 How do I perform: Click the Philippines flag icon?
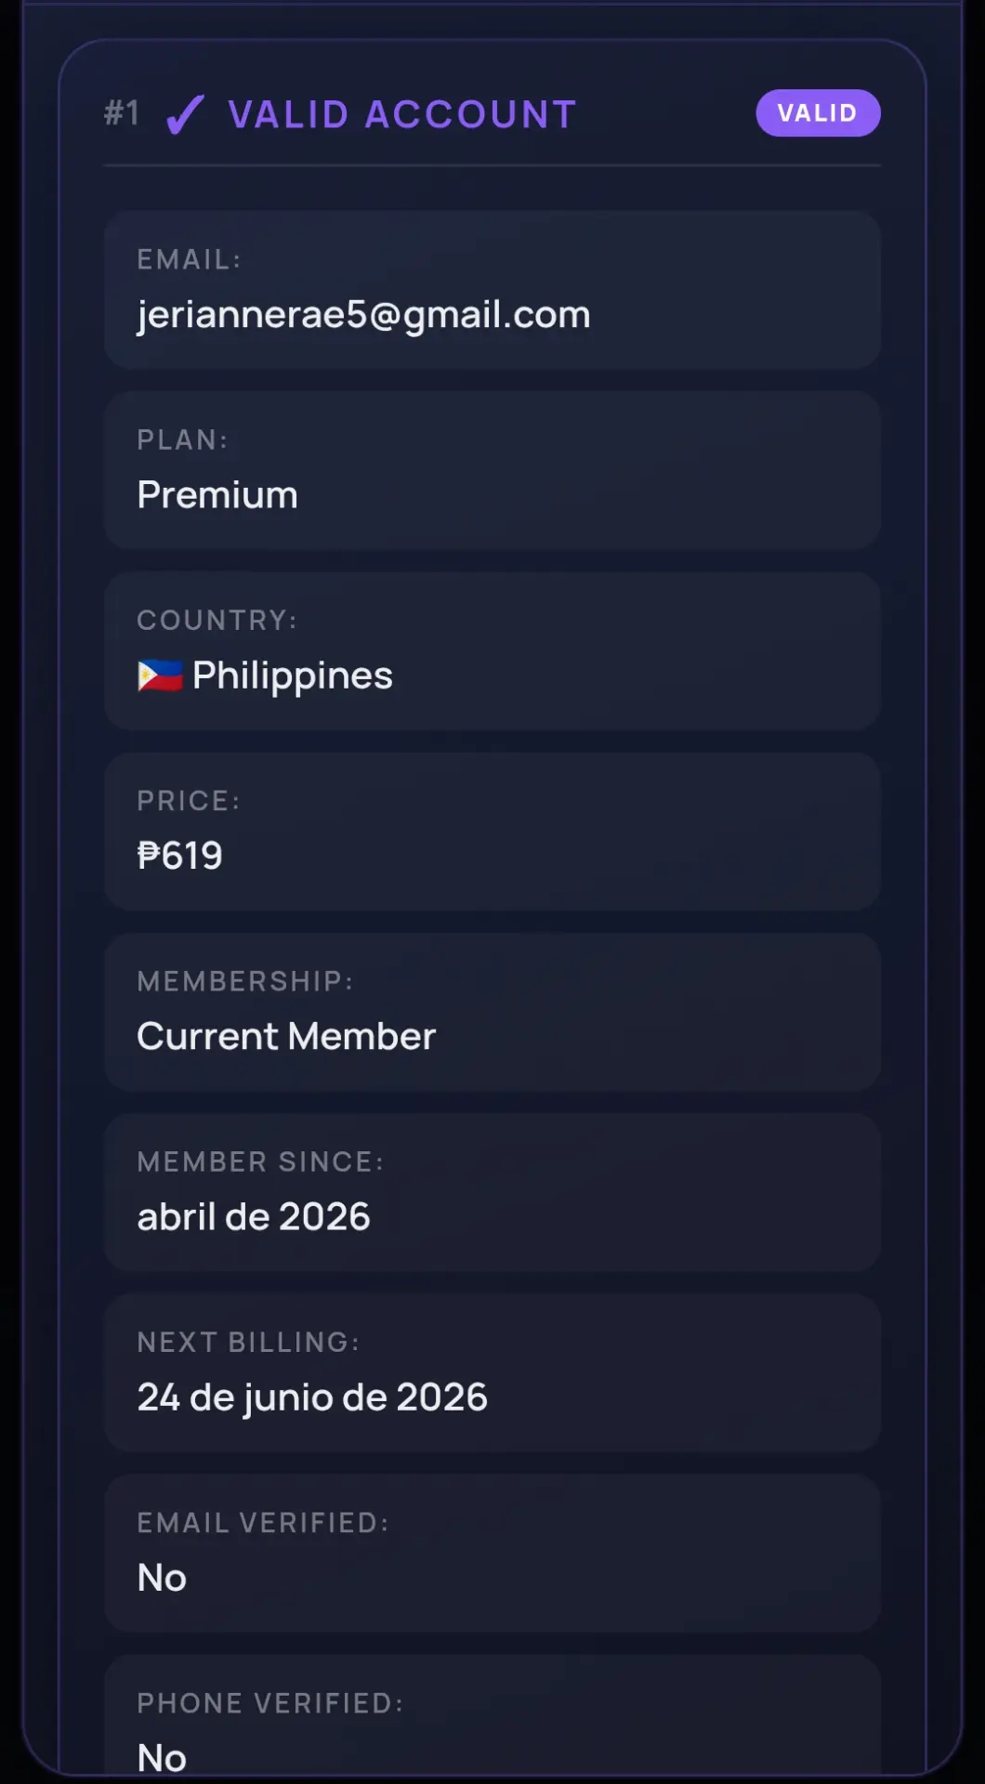[x=160, y=676]
